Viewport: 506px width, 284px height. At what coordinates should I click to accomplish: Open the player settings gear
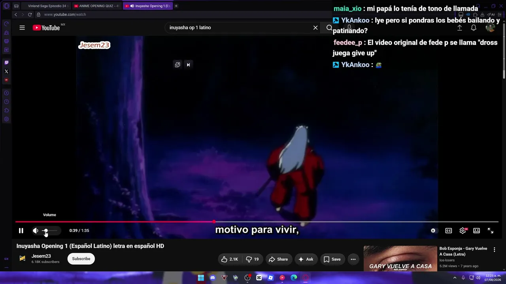pyautogui.click(x=463, y=231)
